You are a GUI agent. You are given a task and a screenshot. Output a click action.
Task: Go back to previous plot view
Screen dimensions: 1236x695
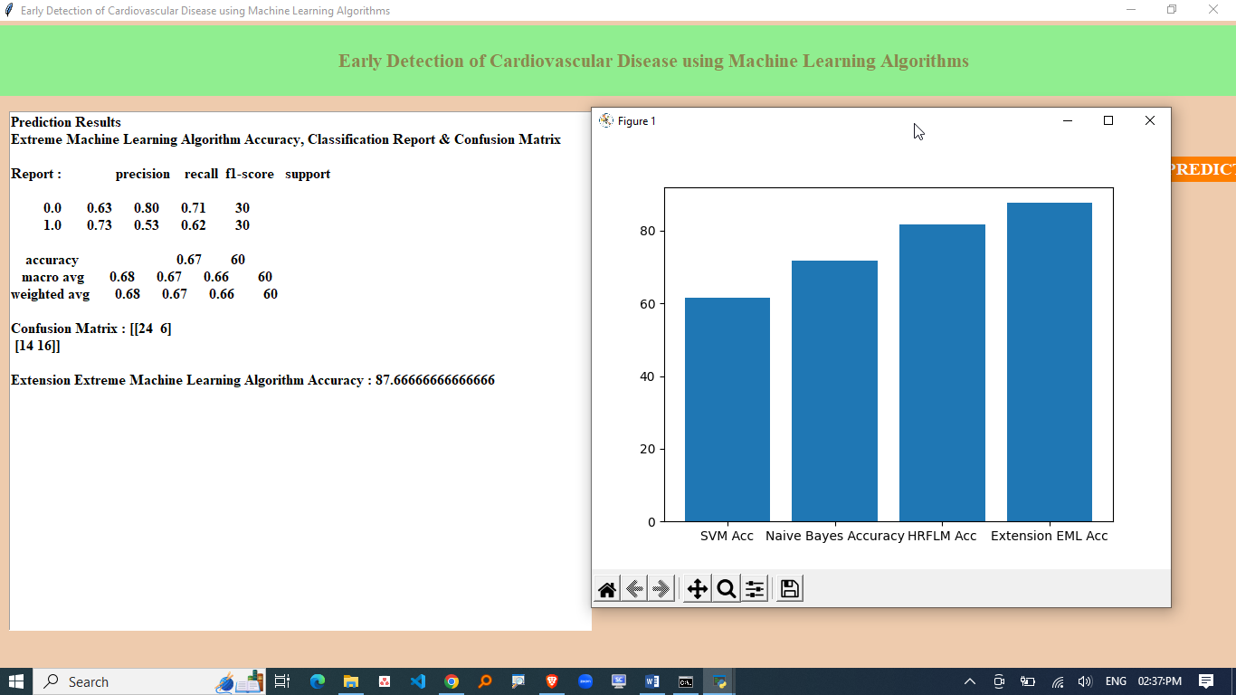[634, 590]
